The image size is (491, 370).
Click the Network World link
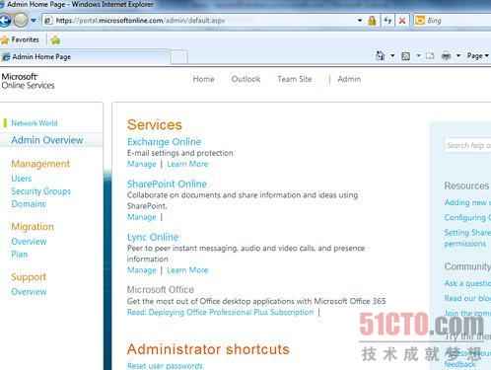[x=35, y=123]
